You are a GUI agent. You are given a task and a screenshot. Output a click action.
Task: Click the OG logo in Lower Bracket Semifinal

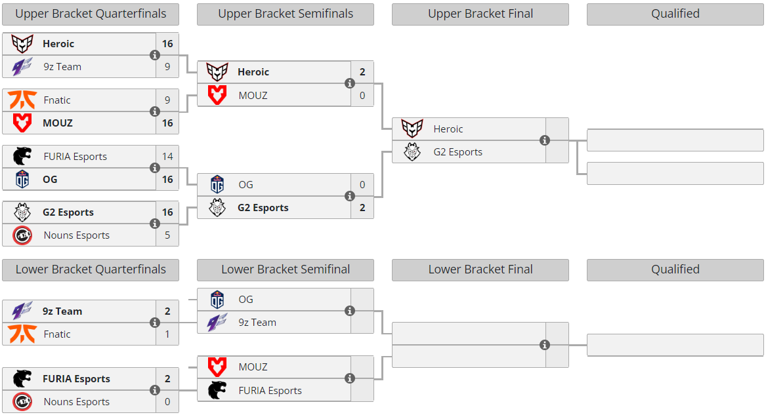pos(217,300)
